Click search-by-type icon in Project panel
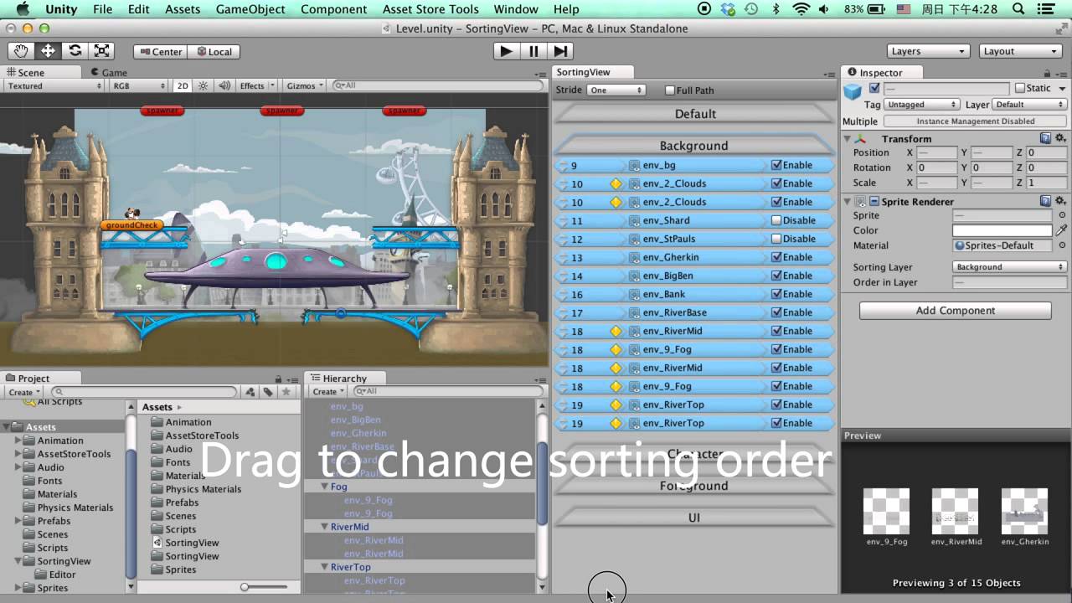The height and width of the screenshot is (603, 1072). (250, 392)
